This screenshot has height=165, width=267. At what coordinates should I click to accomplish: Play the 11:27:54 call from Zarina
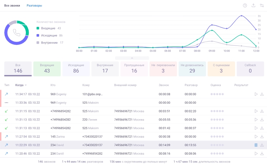(x=256, y=136)
